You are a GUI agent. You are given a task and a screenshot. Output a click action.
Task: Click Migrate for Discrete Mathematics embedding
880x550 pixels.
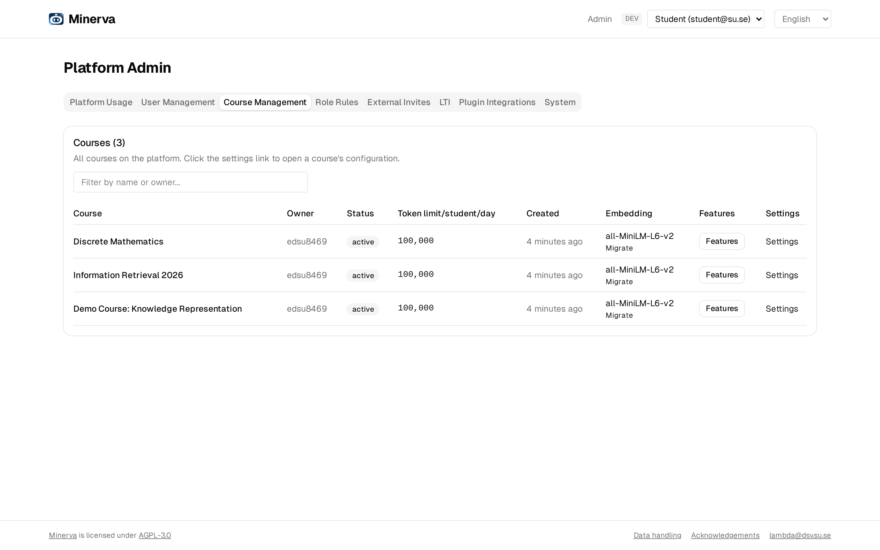(x=619, y=248)
